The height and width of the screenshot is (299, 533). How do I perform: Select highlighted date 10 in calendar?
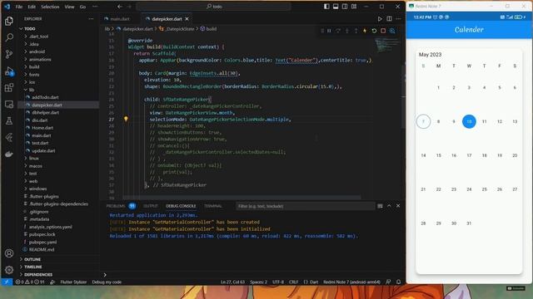[469, 121]
